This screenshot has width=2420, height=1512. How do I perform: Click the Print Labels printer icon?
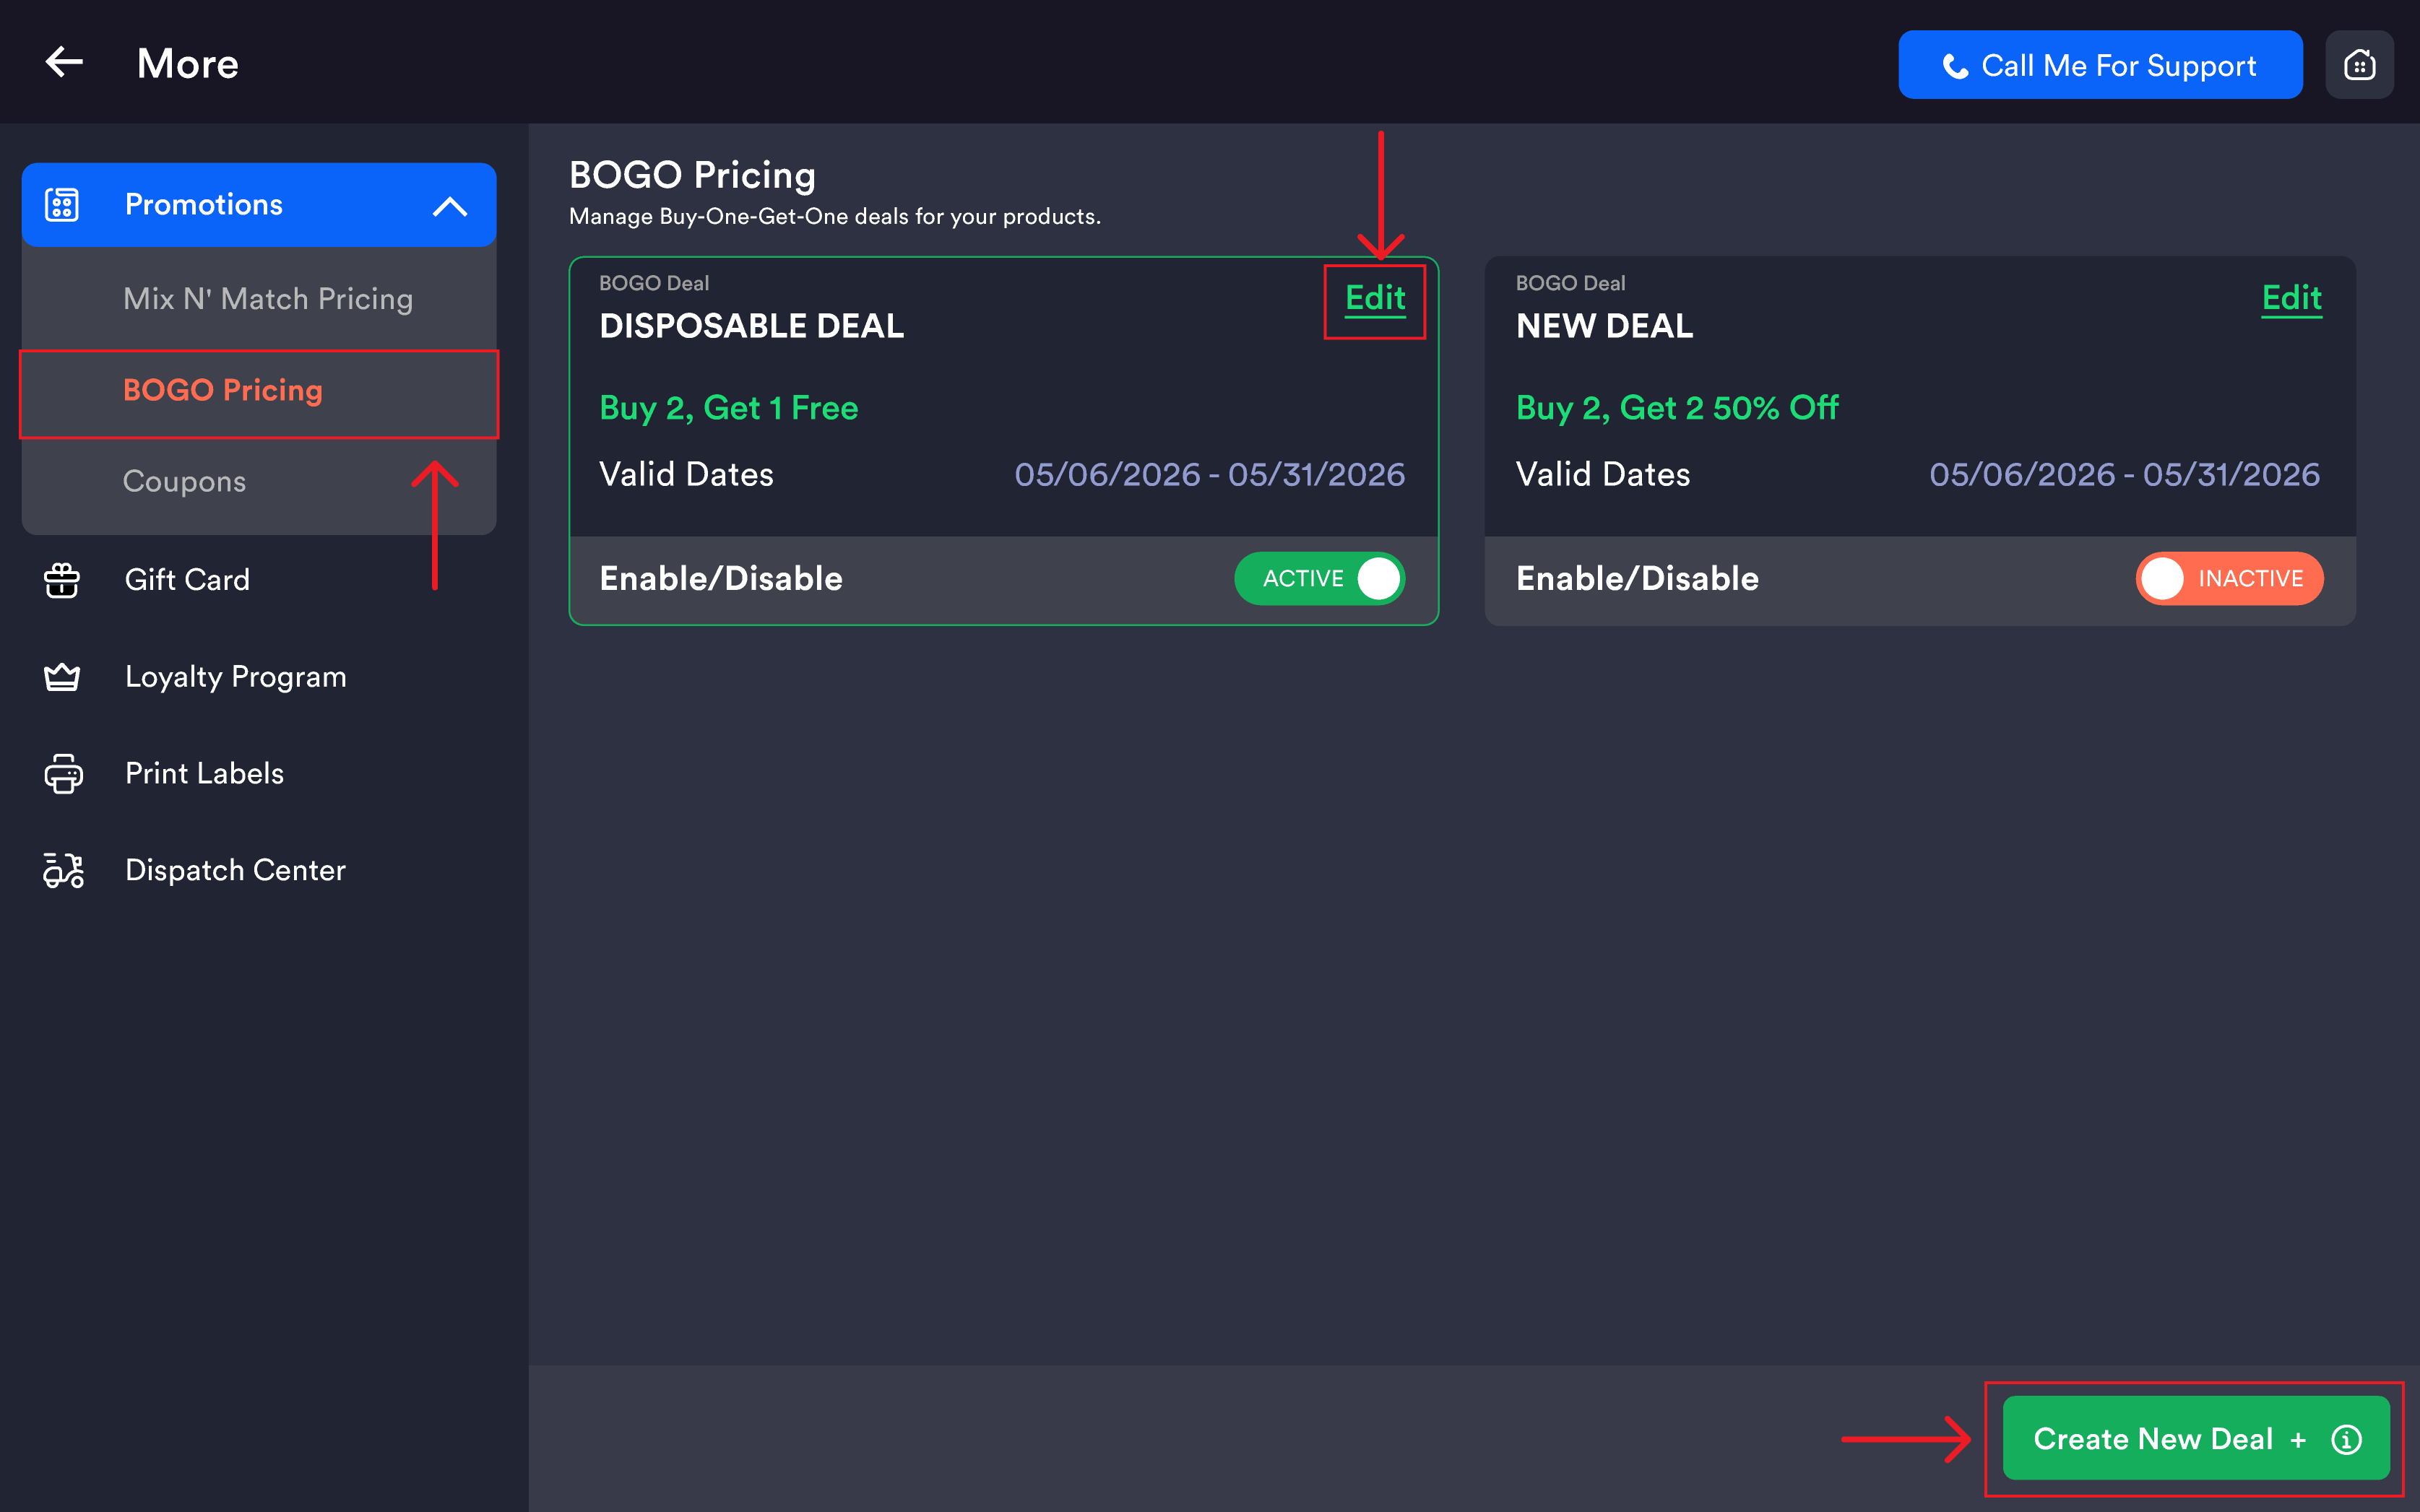click(63, 774)
